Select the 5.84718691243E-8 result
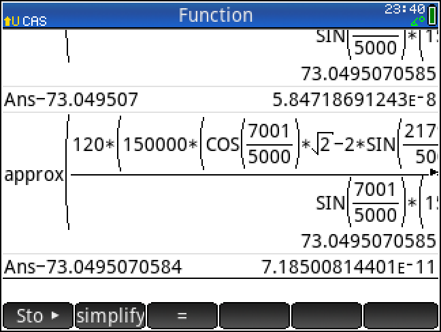Image resolution: width=441 pixels, height=332 pixels. point(353,100)
